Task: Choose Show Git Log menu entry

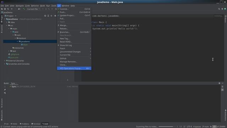Action: click(74, 45)
